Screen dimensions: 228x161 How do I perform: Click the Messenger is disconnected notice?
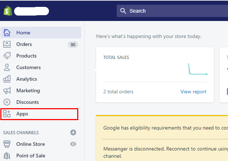tap(166, 152)
